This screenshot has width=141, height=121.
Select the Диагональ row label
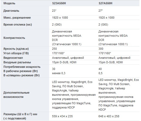pyautogui.click(x=11, y=11)
